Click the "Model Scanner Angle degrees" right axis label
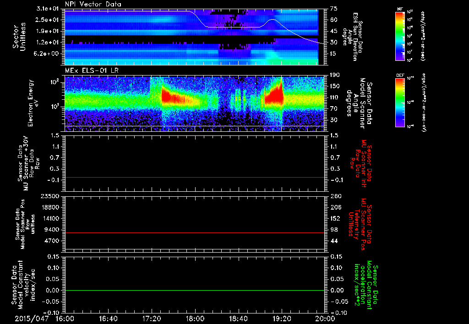The image size is (469, 324). pyautogui.click(x=359, y=103)
